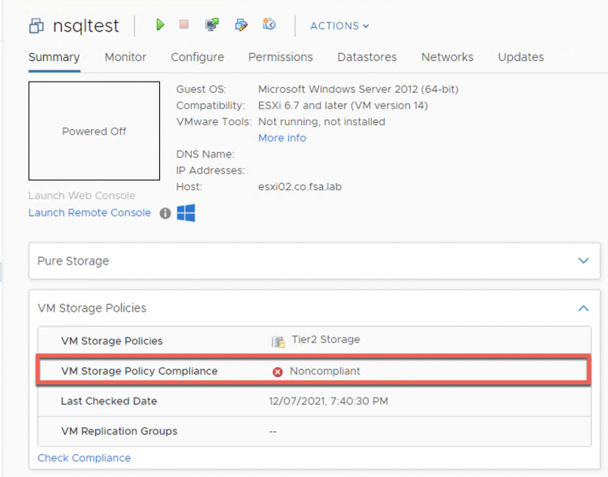Click the Take Snapshot icon
Image resolution: width=608 pixels, height=477 pixels.
tap(269, 25)
